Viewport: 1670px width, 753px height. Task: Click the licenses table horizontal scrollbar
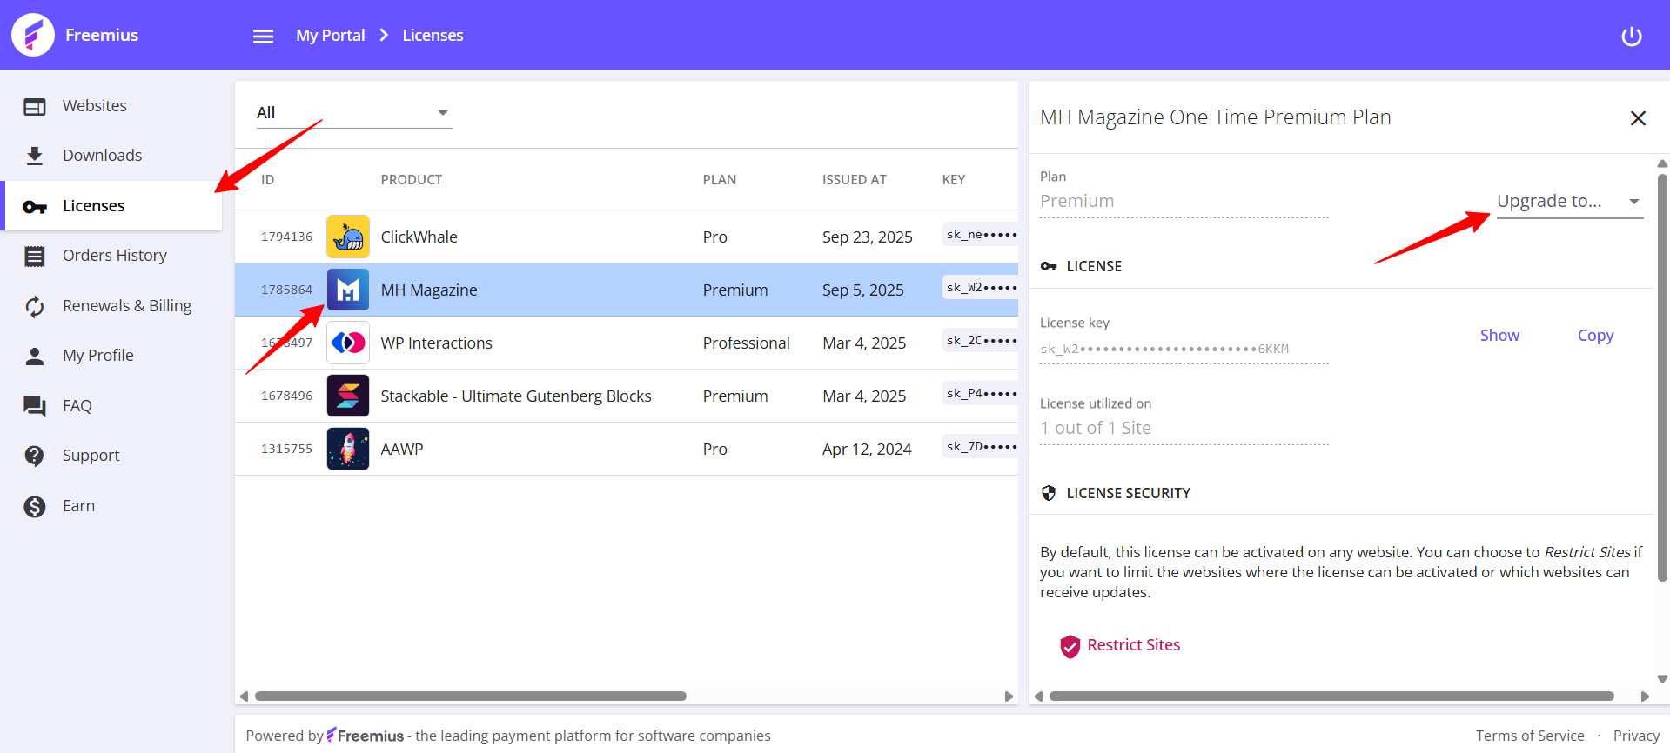tap(470, 696)
